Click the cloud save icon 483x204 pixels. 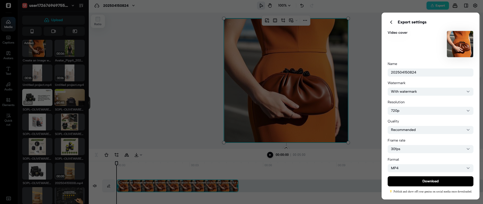[x=97, y=6]
